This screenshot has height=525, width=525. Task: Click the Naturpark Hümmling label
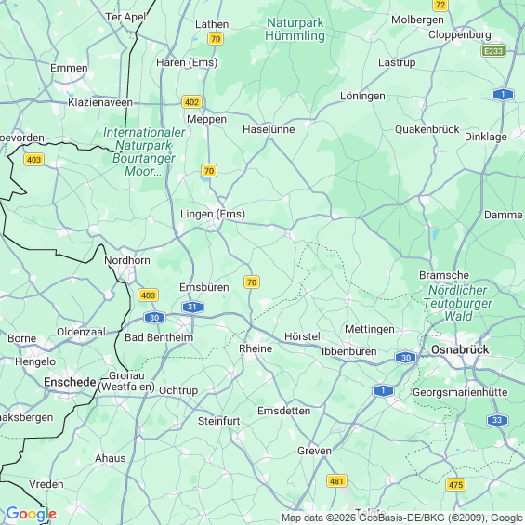295,29
